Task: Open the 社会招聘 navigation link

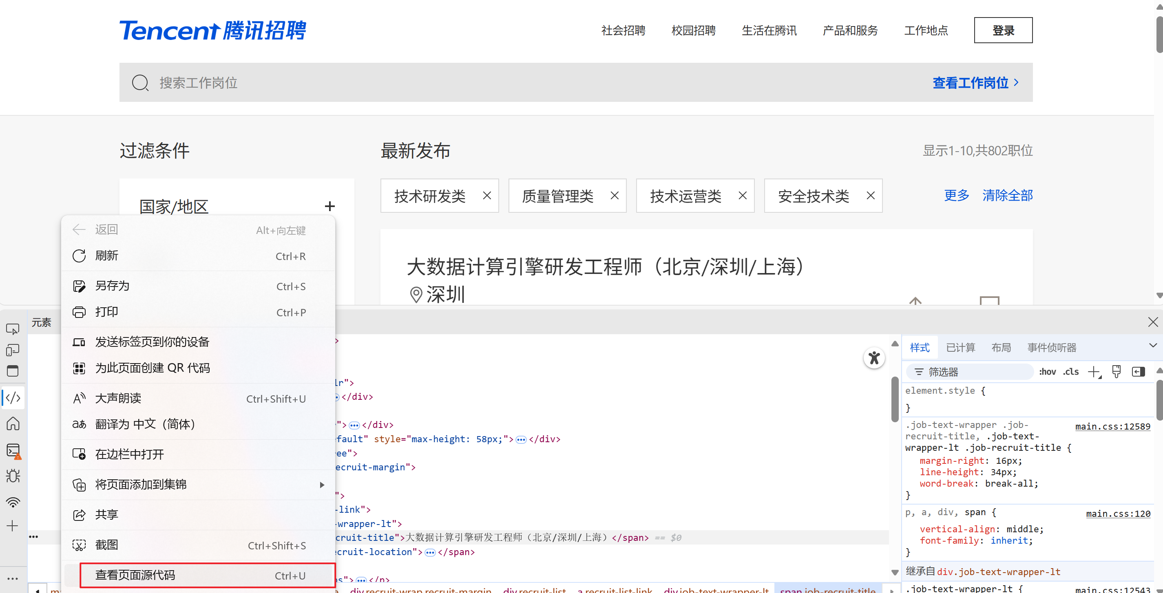Action: pyautogui.click(x=623, y=30)
